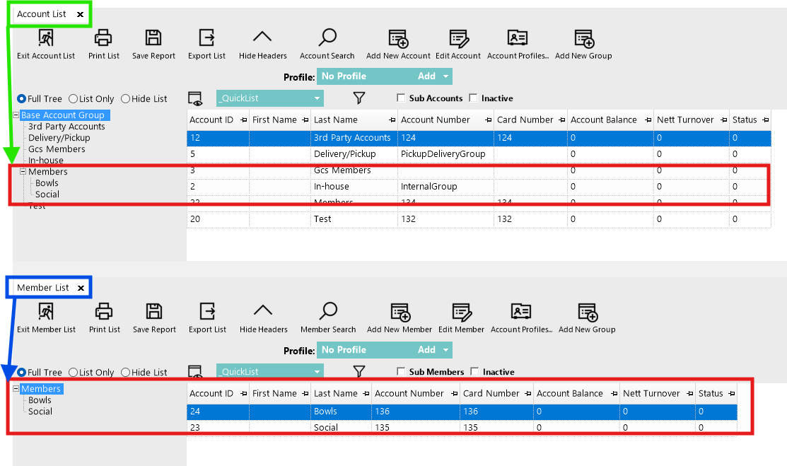Open Profile Add dropdown arrow in Member List
The height and width of the screenshot is (466, 787).
pyautogui.click(x=445, y=350)
